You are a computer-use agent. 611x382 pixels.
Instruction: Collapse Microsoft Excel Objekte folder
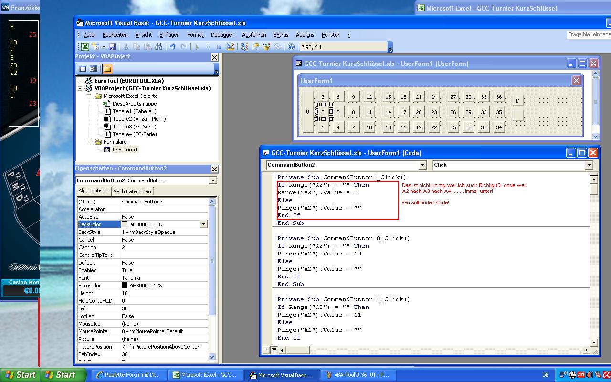tap(89, 96)
